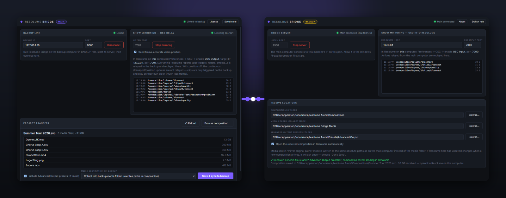Select Encore.mov row
This screenshot has height=198, width=506.
128,165
